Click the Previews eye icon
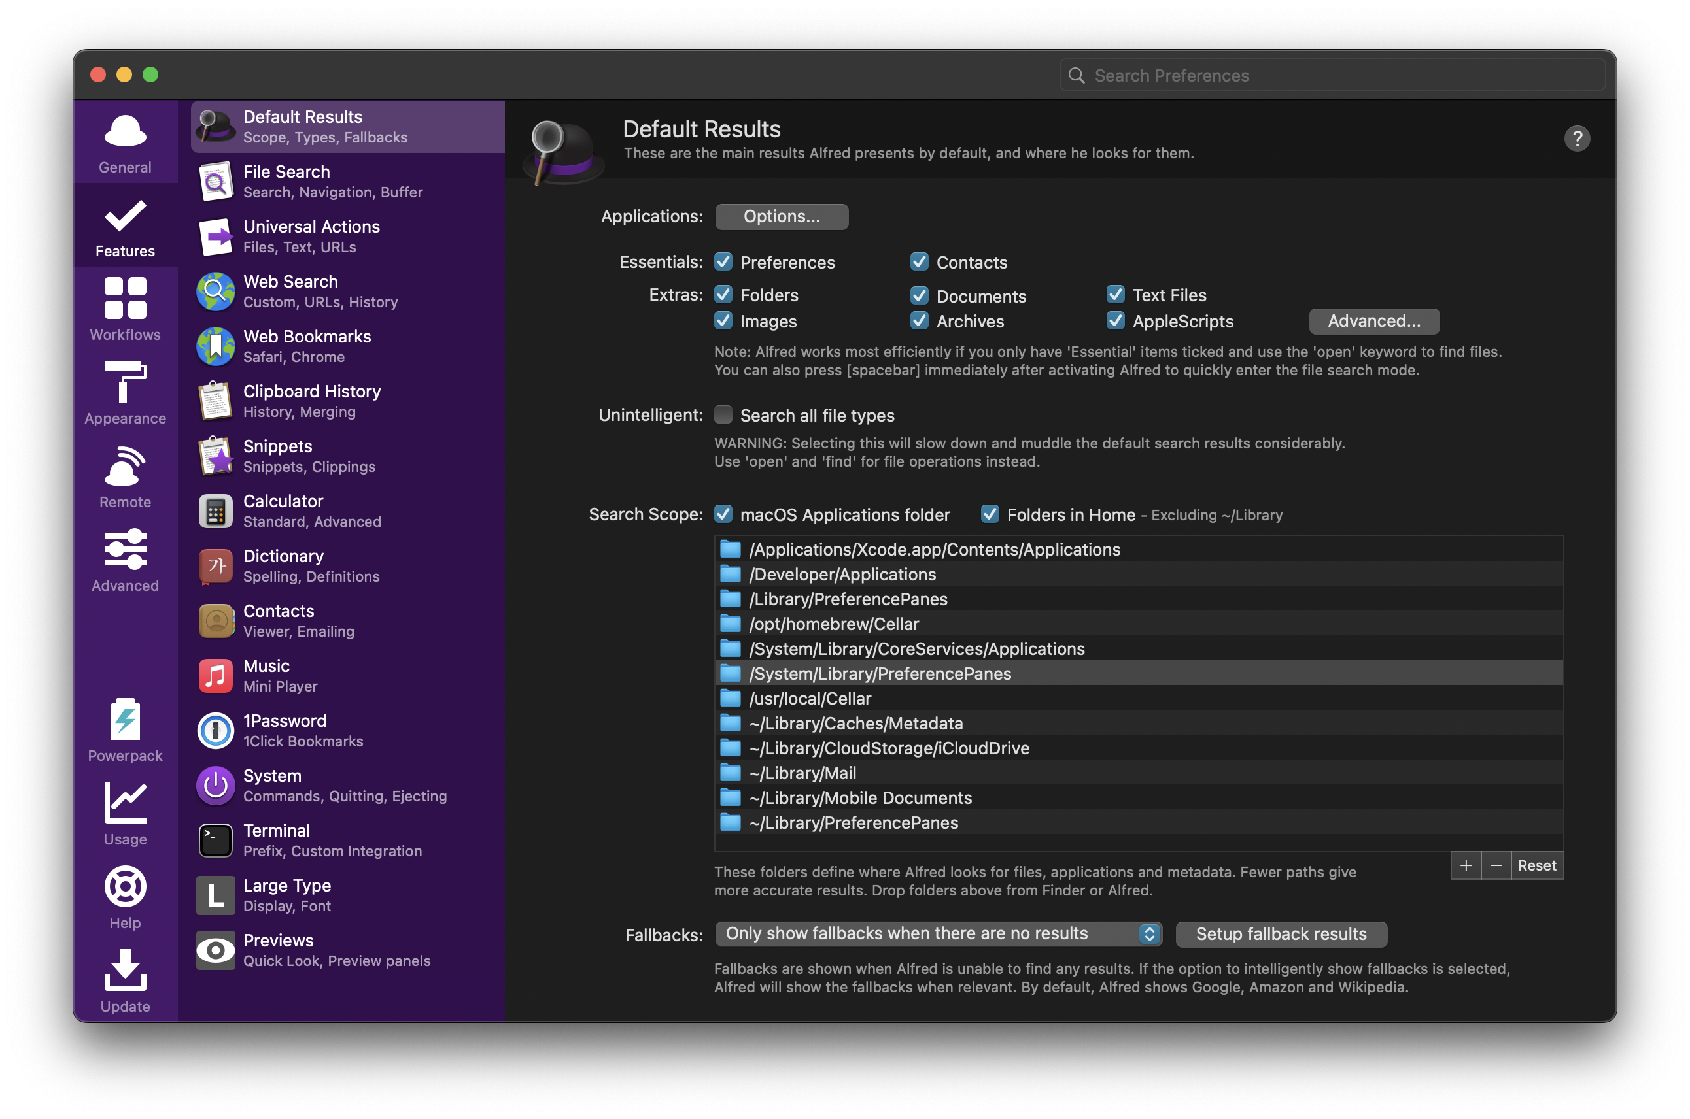 (216, 951)
